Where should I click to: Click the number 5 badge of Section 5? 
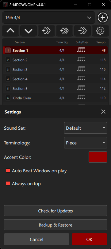point(8,88)
